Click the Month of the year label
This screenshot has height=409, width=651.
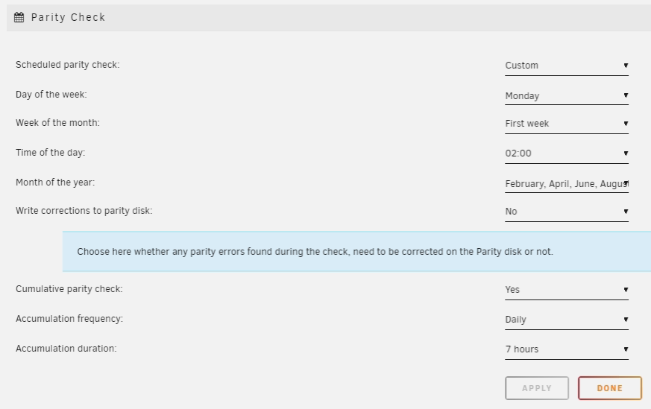(x=55, y=183)
